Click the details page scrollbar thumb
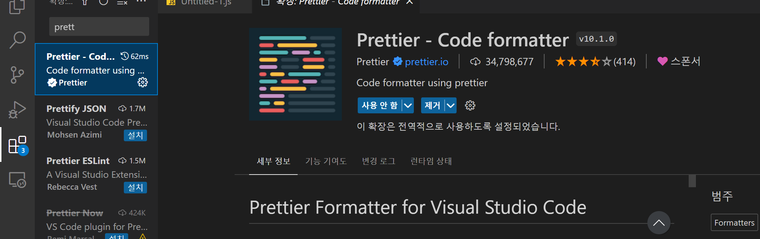 692,181
